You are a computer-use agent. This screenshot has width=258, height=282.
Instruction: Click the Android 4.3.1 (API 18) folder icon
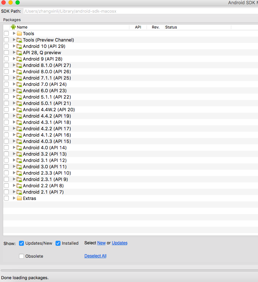(x=19, y=122)
